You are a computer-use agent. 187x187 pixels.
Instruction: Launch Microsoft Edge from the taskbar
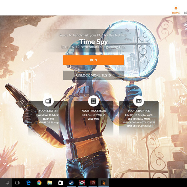tap(28, 183)
